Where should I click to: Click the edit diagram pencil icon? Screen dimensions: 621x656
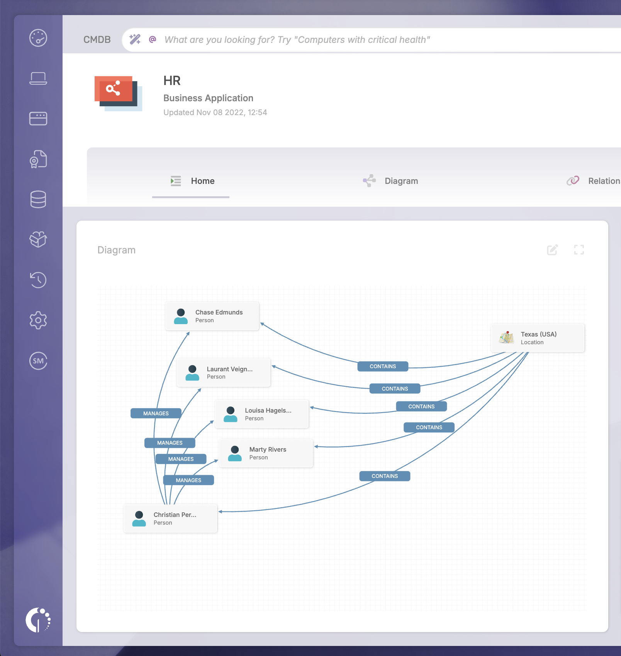(x=552, y=250)
